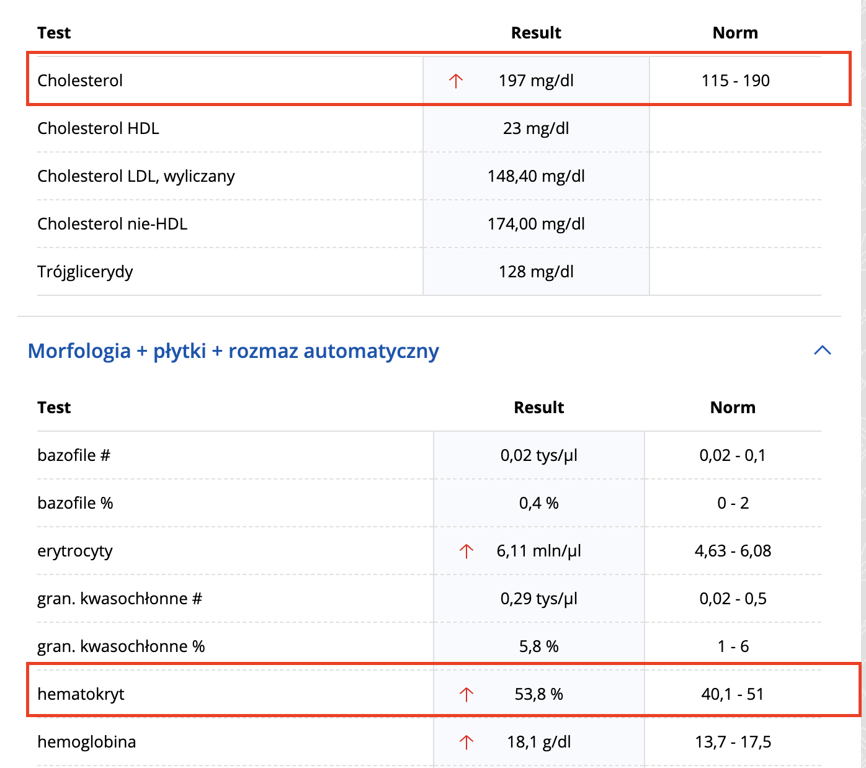Select the Cholesterol test row name
This screenshot has width=866, height=768.
pyautogui.click(x=80, y=81)
